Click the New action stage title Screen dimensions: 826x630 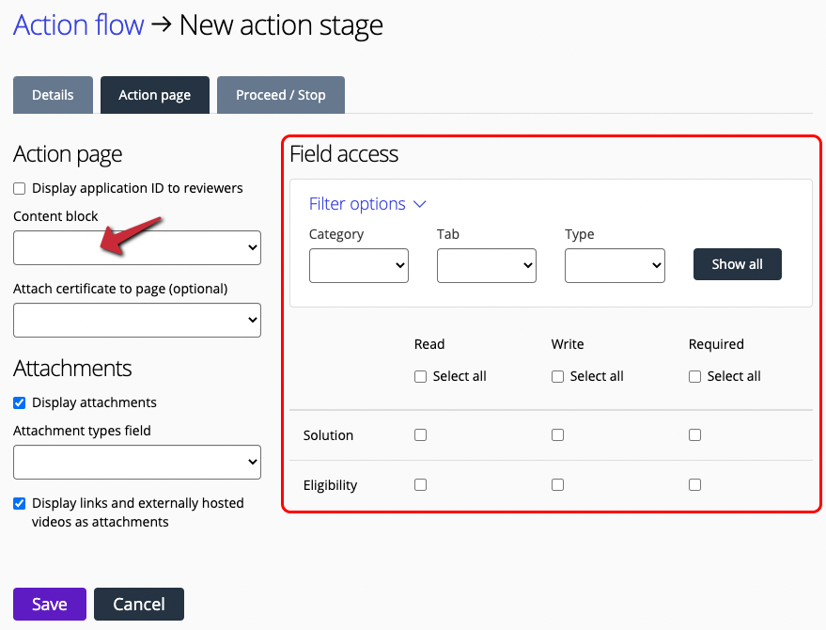click(x=281, y=25)
